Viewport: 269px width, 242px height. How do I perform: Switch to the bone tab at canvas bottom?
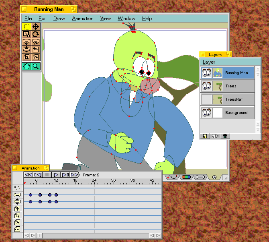tap(200, 177)
